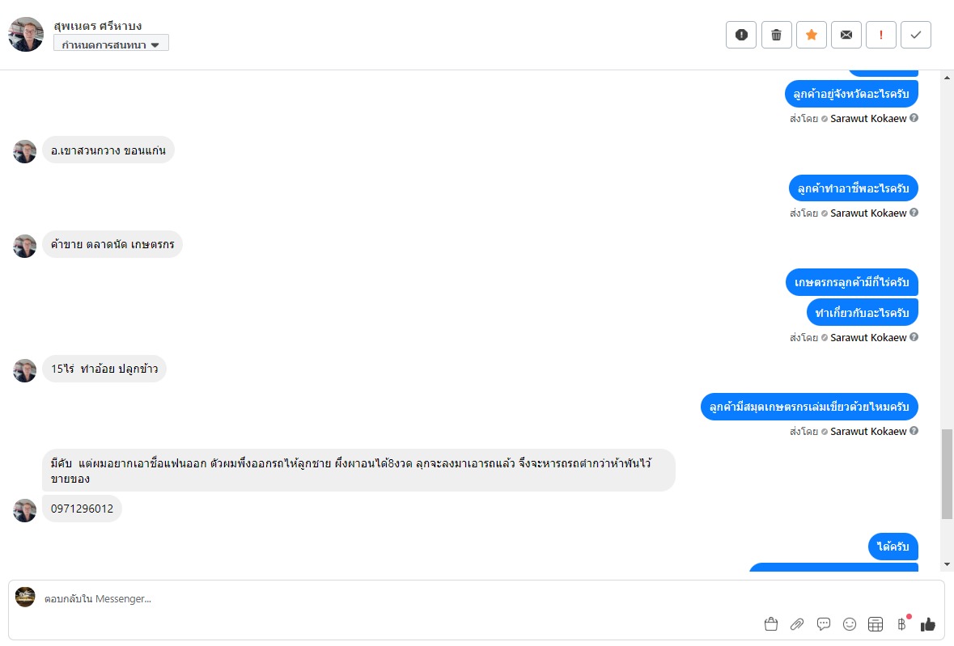Send a thumbs-up like

coord(927,624)
